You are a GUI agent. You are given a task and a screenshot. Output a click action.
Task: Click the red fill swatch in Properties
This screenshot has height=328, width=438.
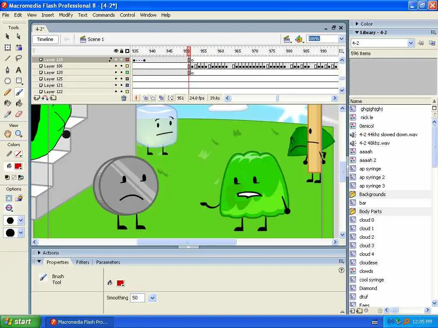(x=120, y=283)
